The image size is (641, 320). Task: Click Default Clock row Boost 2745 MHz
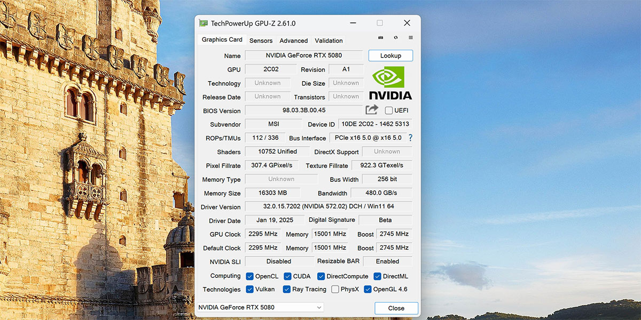[x=394, y=248]
